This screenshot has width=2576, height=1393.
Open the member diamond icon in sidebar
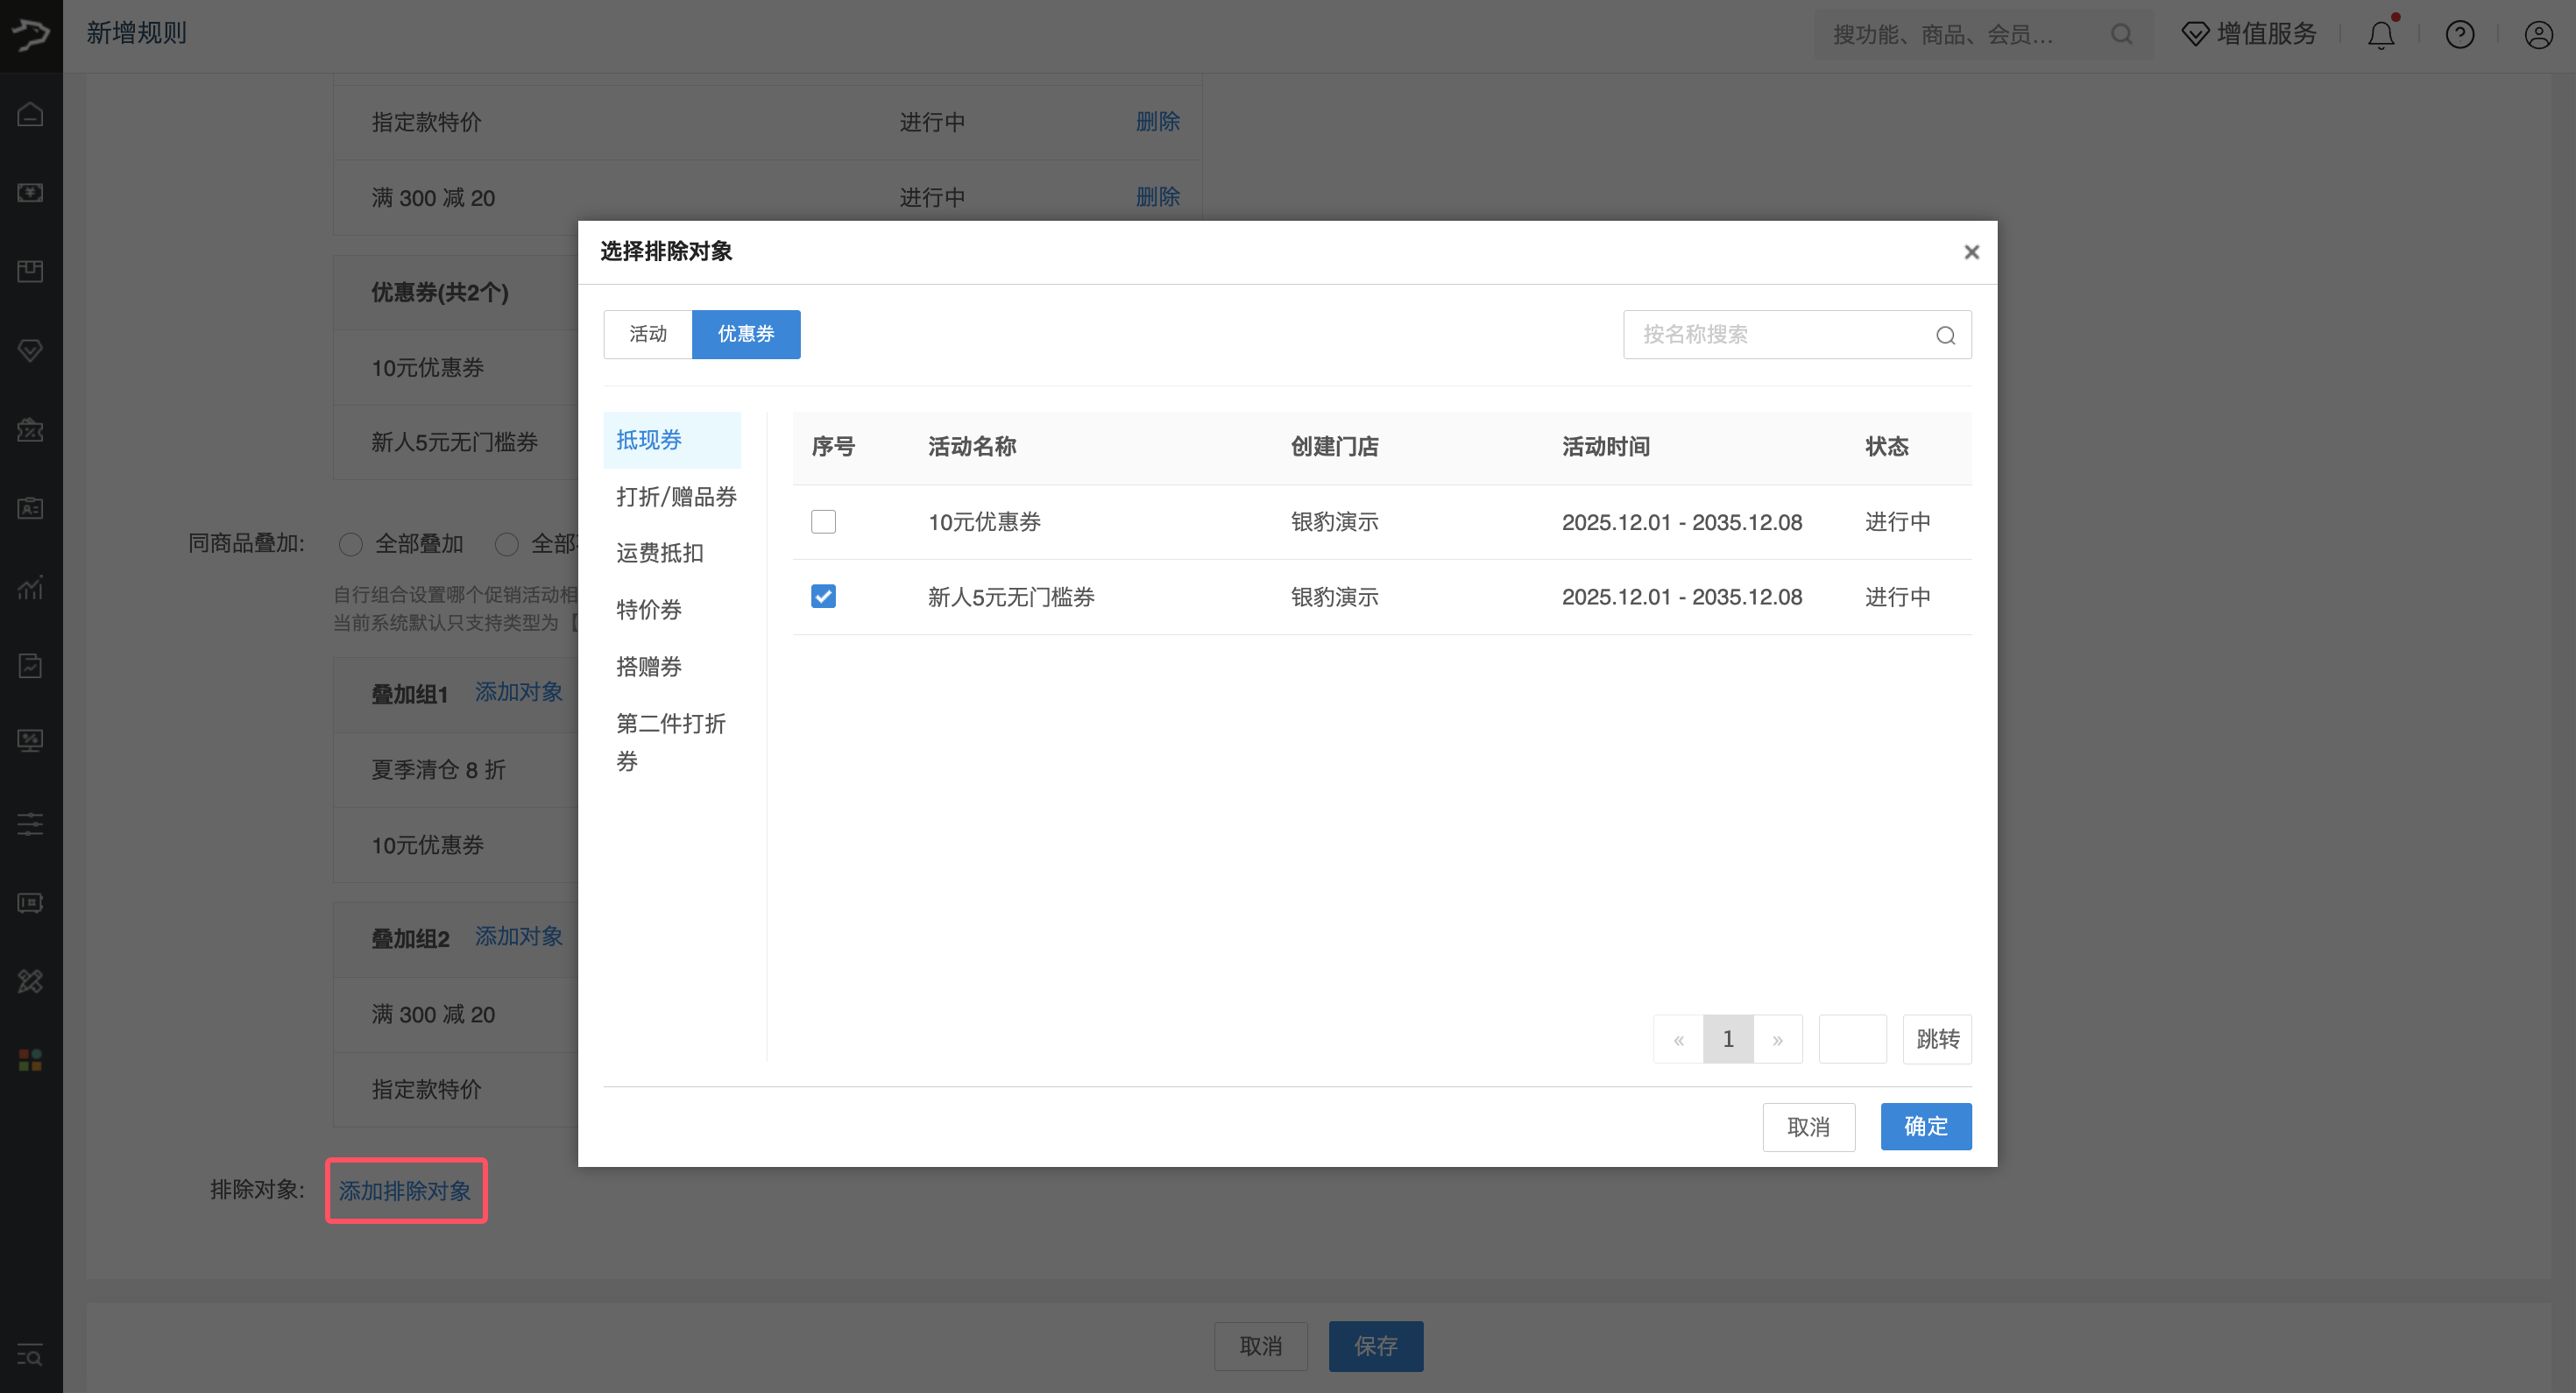31,350
